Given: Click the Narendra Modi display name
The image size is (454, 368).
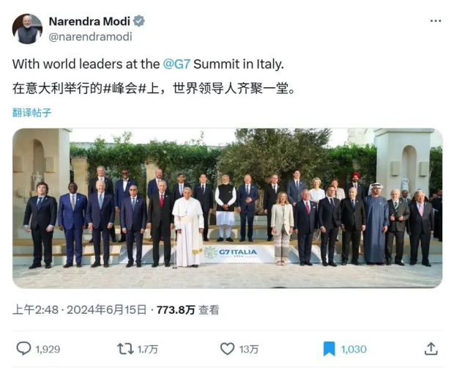Looking at the screenshot, I should tap(89, 21).
